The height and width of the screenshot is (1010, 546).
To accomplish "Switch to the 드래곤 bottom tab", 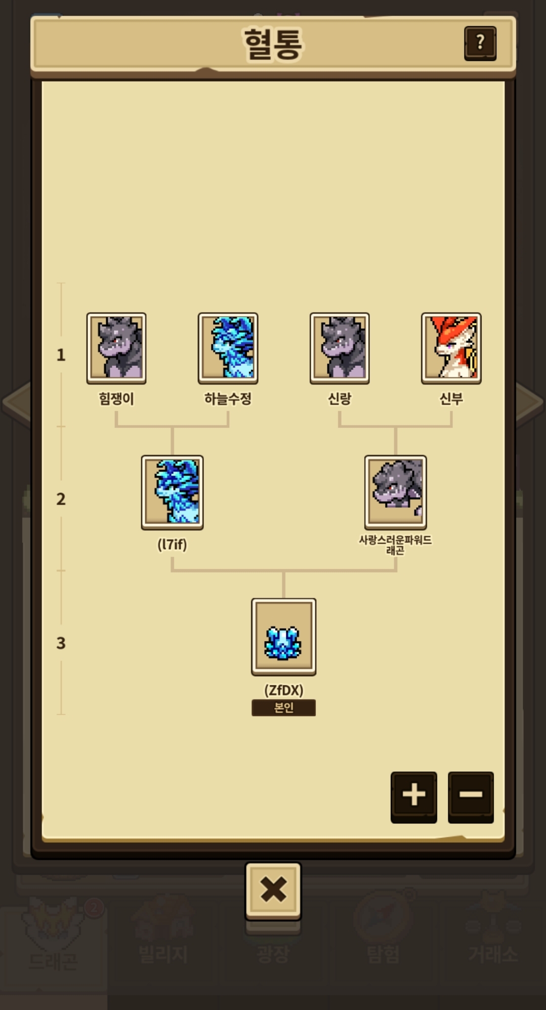I will point(53,942).
